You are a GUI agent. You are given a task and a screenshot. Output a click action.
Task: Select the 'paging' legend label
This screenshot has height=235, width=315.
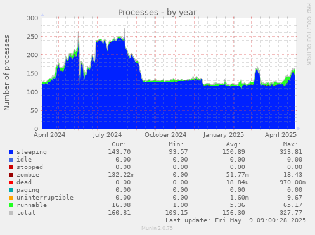pos(28,190)
